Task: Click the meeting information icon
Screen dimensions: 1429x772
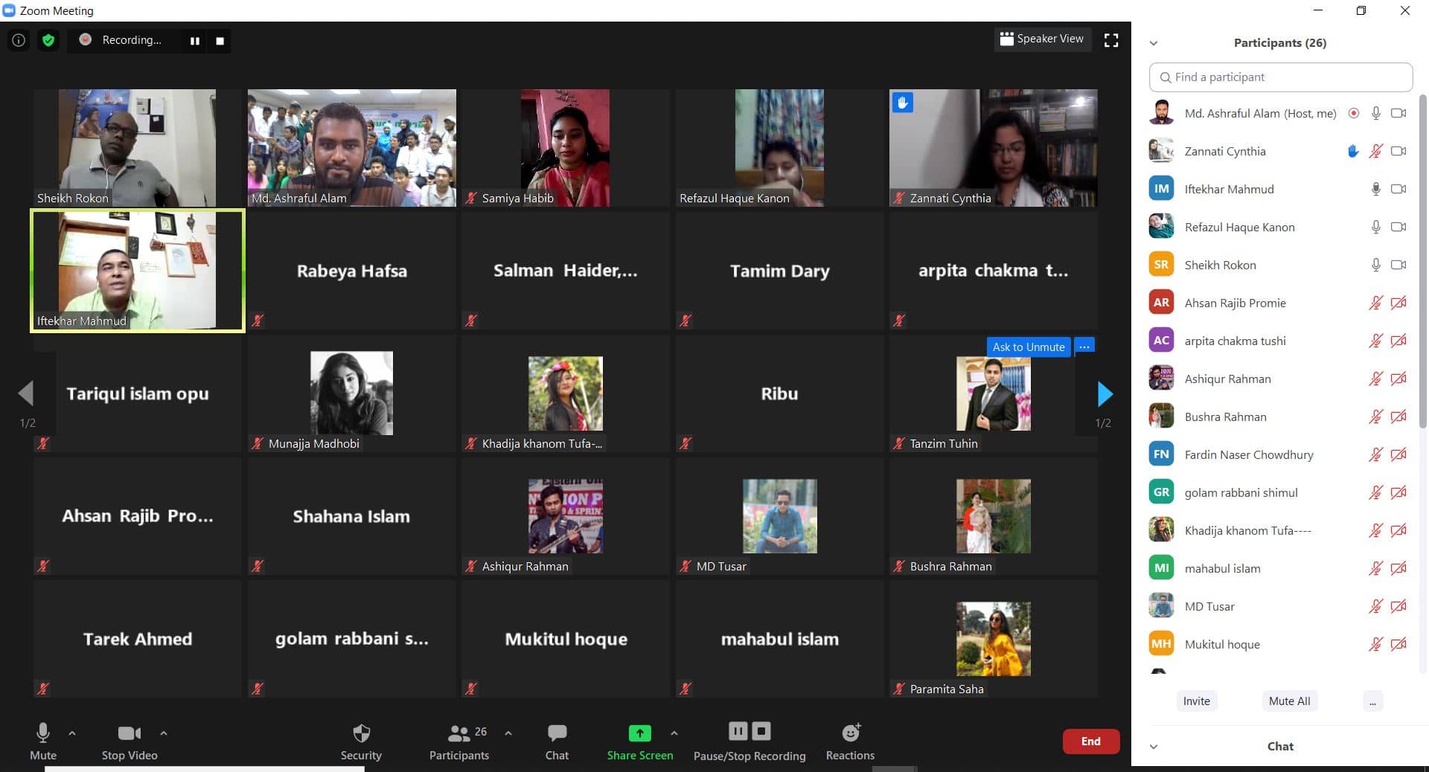Action: 19,40
